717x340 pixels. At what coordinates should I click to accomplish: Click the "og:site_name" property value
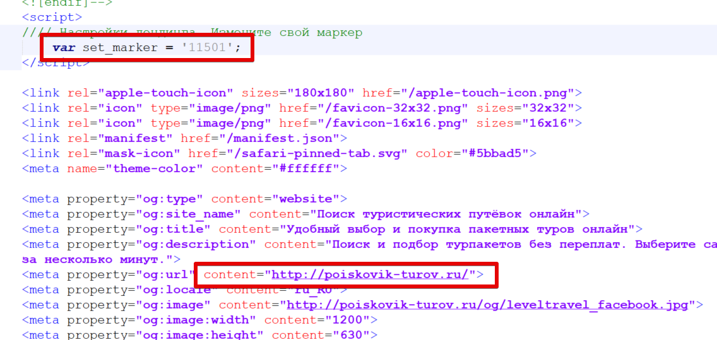point(188,214)
